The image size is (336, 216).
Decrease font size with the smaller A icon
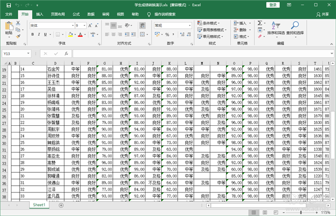[96, 25]
